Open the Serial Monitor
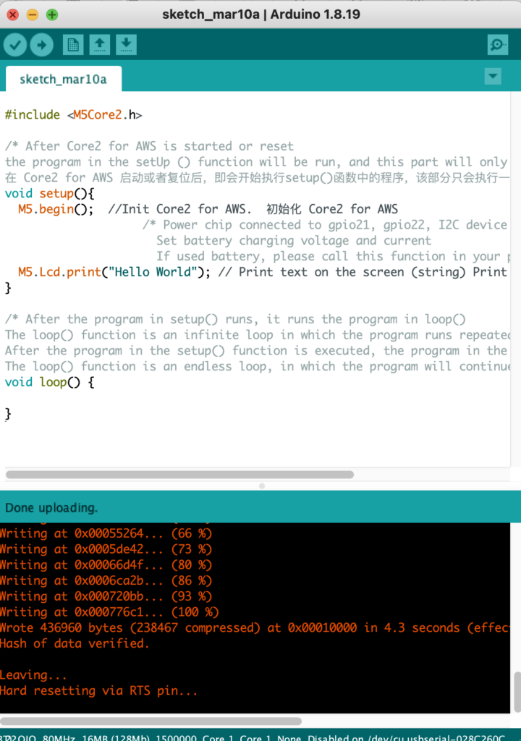 497,45
